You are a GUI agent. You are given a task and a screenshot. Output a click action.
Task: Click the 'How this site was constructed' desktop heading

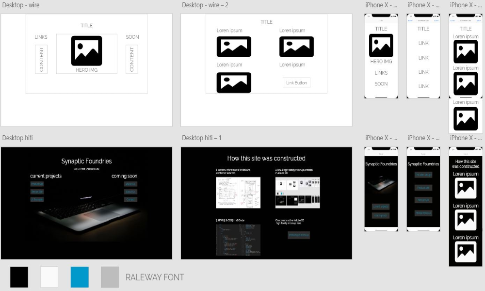point(266,159)
